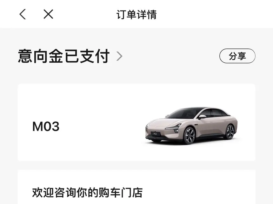Click the M03 license plate on car
This screenshot has width=273, height=204.
coord(155,134)
